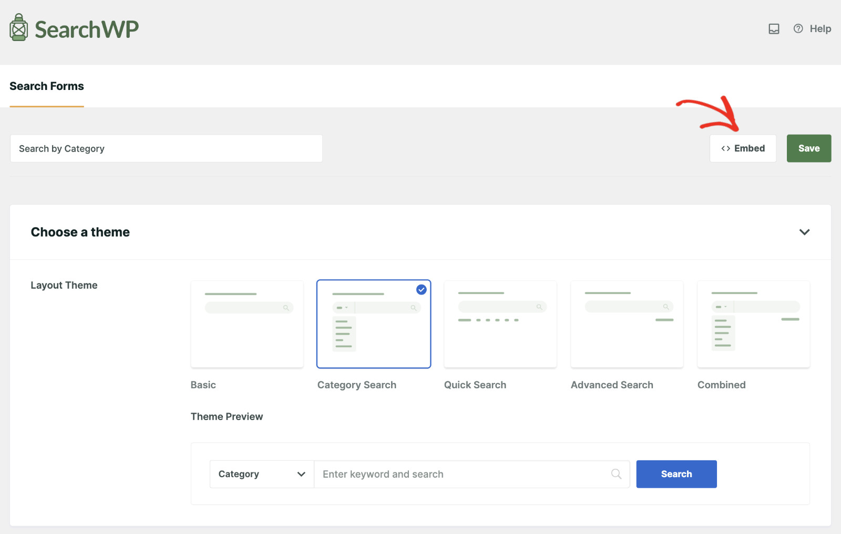
Task: Click the Search by Category name field
Action: pos(166,148)
